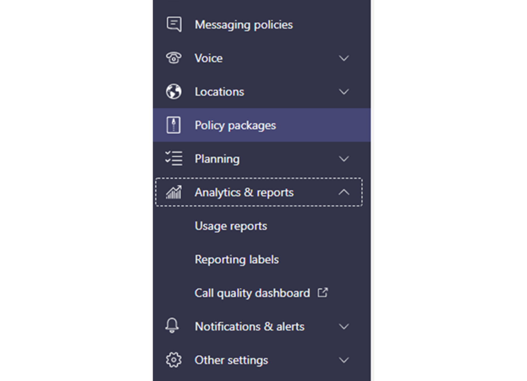Viewport: 527px width, 381px height.
Task: Select Policy packages menu item
Action: pyautogui.click(x=235, y=125)
